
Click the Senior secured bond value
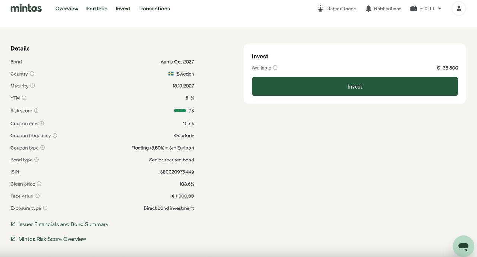pos(172,160)
